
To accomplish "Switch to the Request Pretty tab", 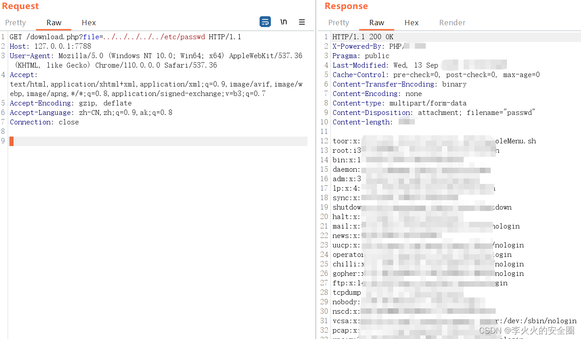I will [16, 23].
